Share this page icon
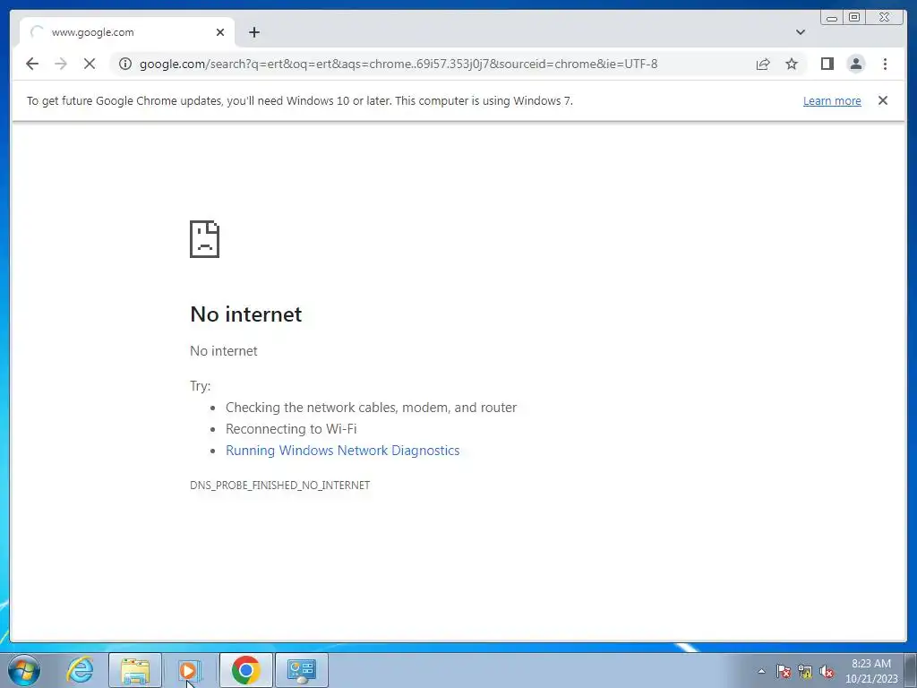Viewport: 917px width, 688px height. click(763, 64)
